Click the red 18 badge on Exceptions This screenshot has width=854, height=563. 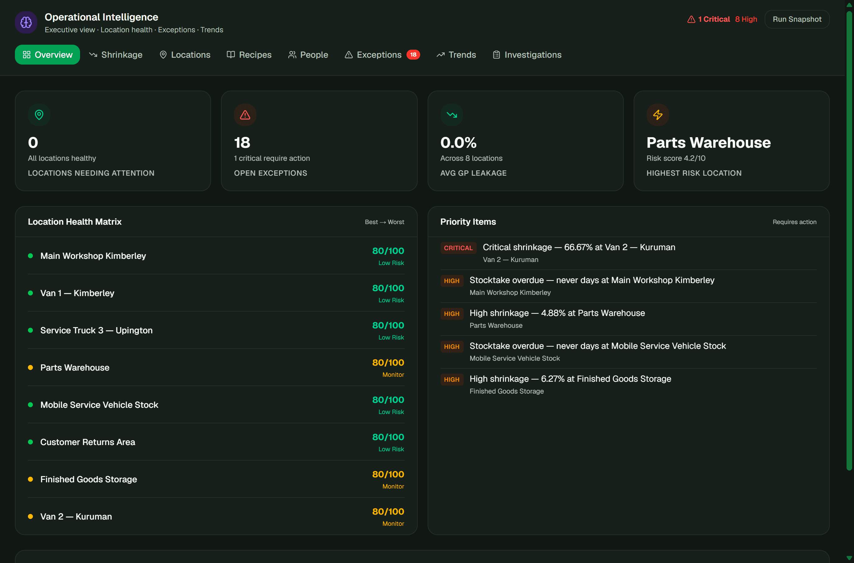tap(413, 55)
